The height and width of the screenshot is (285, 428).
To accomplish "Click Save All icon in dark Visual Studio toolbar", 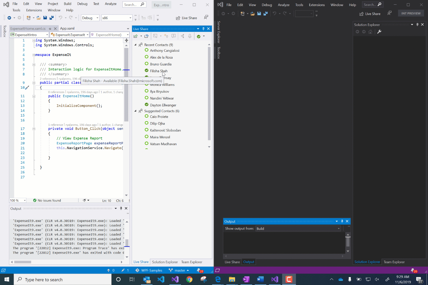I will point(266,13).
